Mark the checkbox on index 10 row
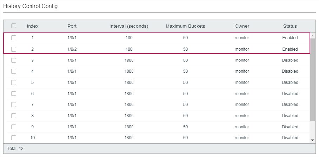The width and height of the screenshot is (319, 157). tap(14, 138)
